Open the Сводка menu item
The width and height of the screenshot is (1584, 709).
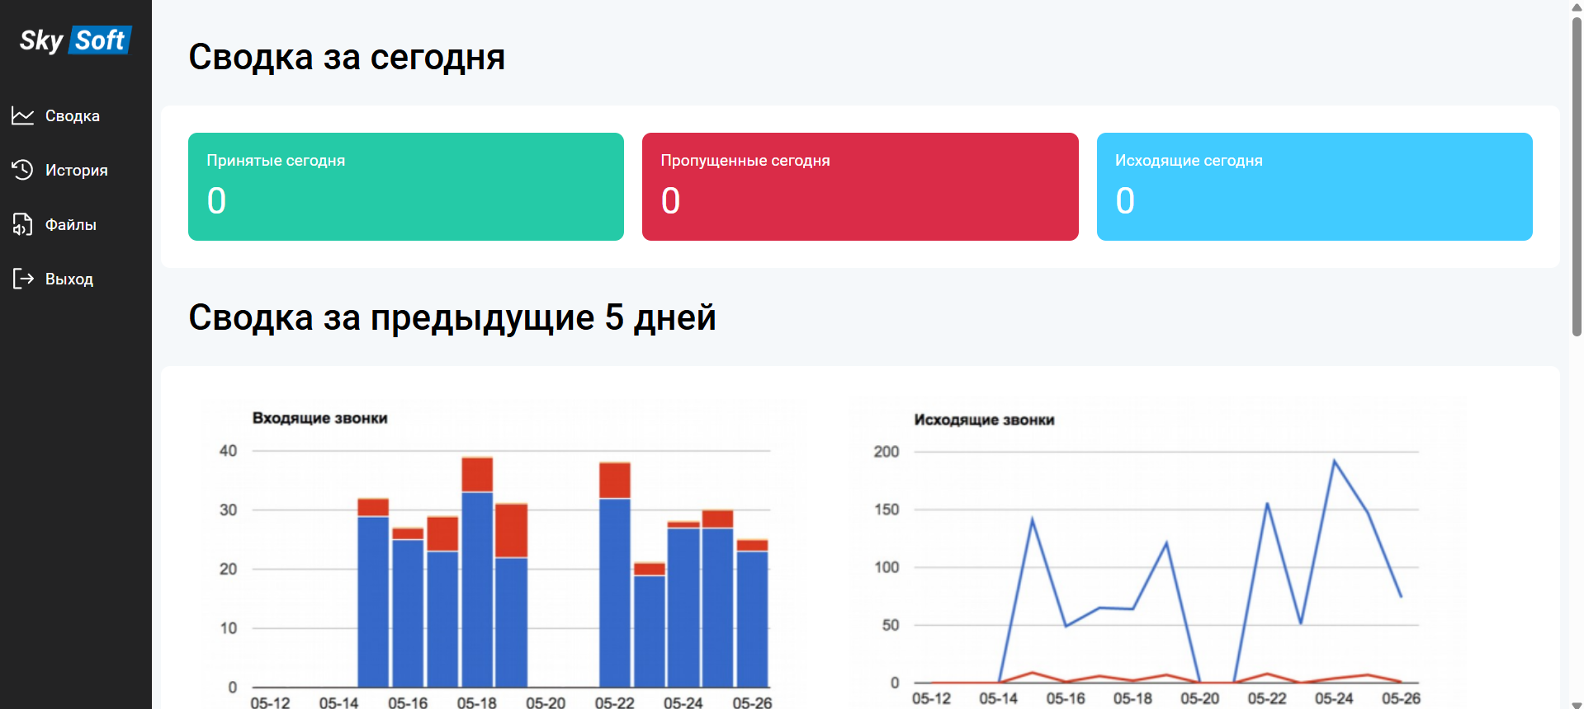tap(76, 116)
